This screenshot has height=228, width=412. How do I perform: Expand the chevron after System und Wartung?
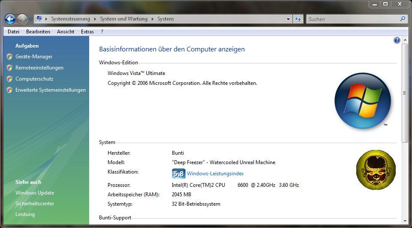click(152, 19)
